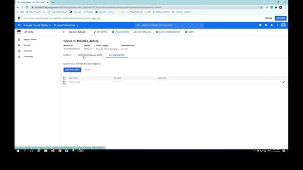
Task: Click the Google Cloud Platform logo text
Action: [x=37, y=25]
